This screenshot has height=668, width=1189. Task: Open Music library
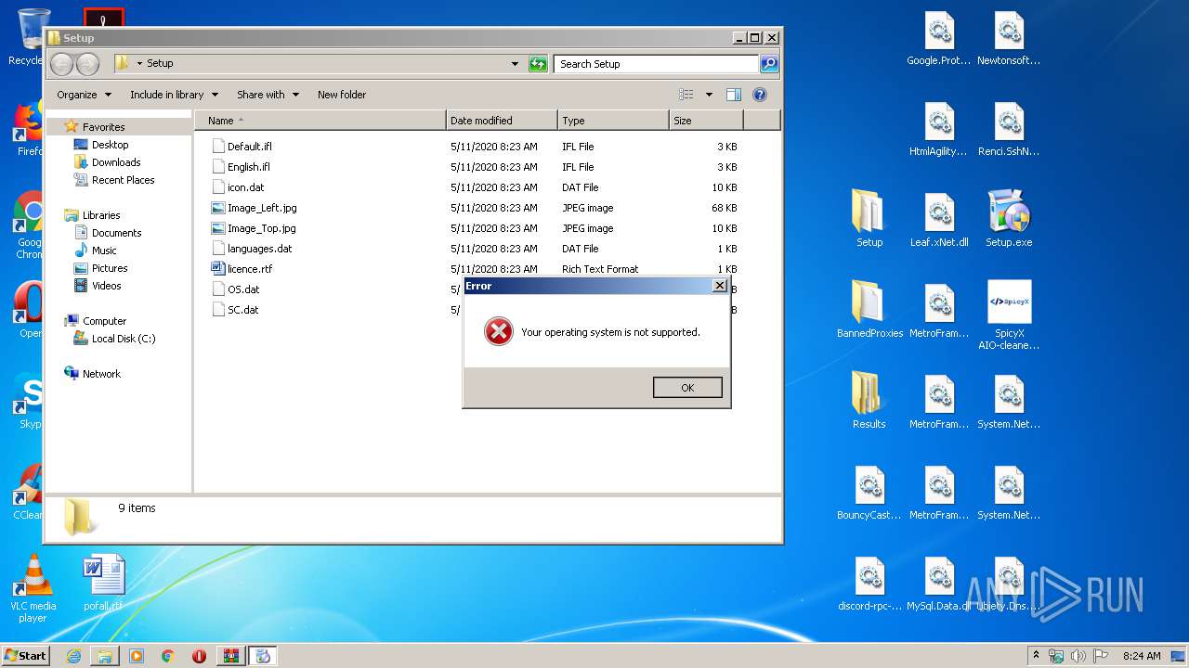pos(104,250)
